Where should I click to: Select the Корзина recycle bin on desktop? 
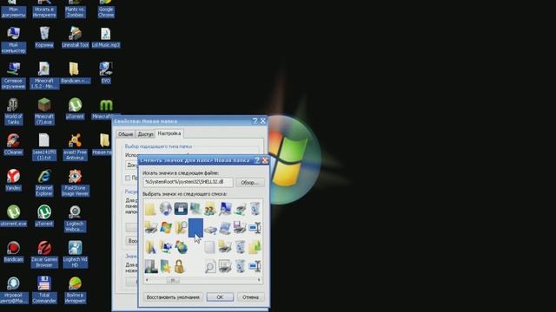[x=44, y=37]
